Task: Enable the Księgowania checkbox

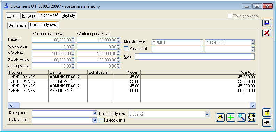Action: coord(101,120)
